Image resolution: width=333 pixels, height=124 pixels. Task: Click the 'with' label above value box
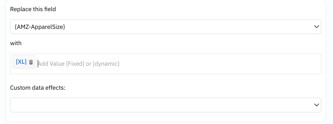(16, 43)
